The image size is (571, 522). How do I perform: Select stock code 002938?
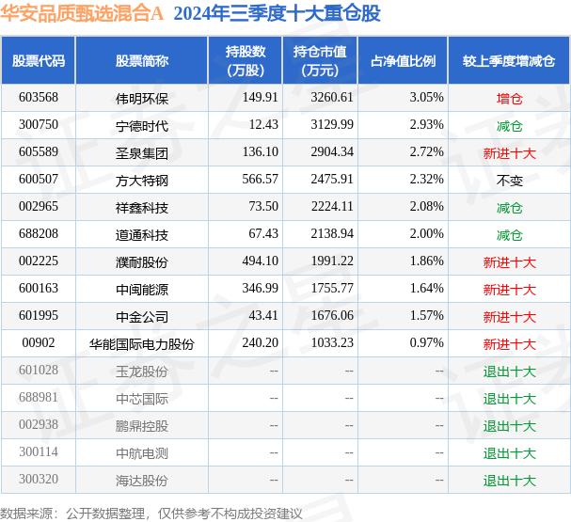pos(39,425)
